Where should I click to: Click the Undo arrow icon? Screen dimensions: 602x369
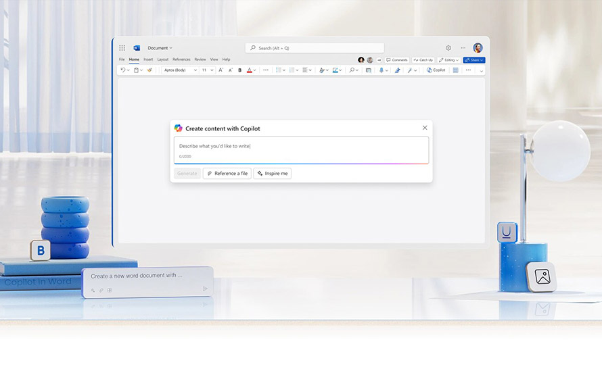click(x=122, y=70)
